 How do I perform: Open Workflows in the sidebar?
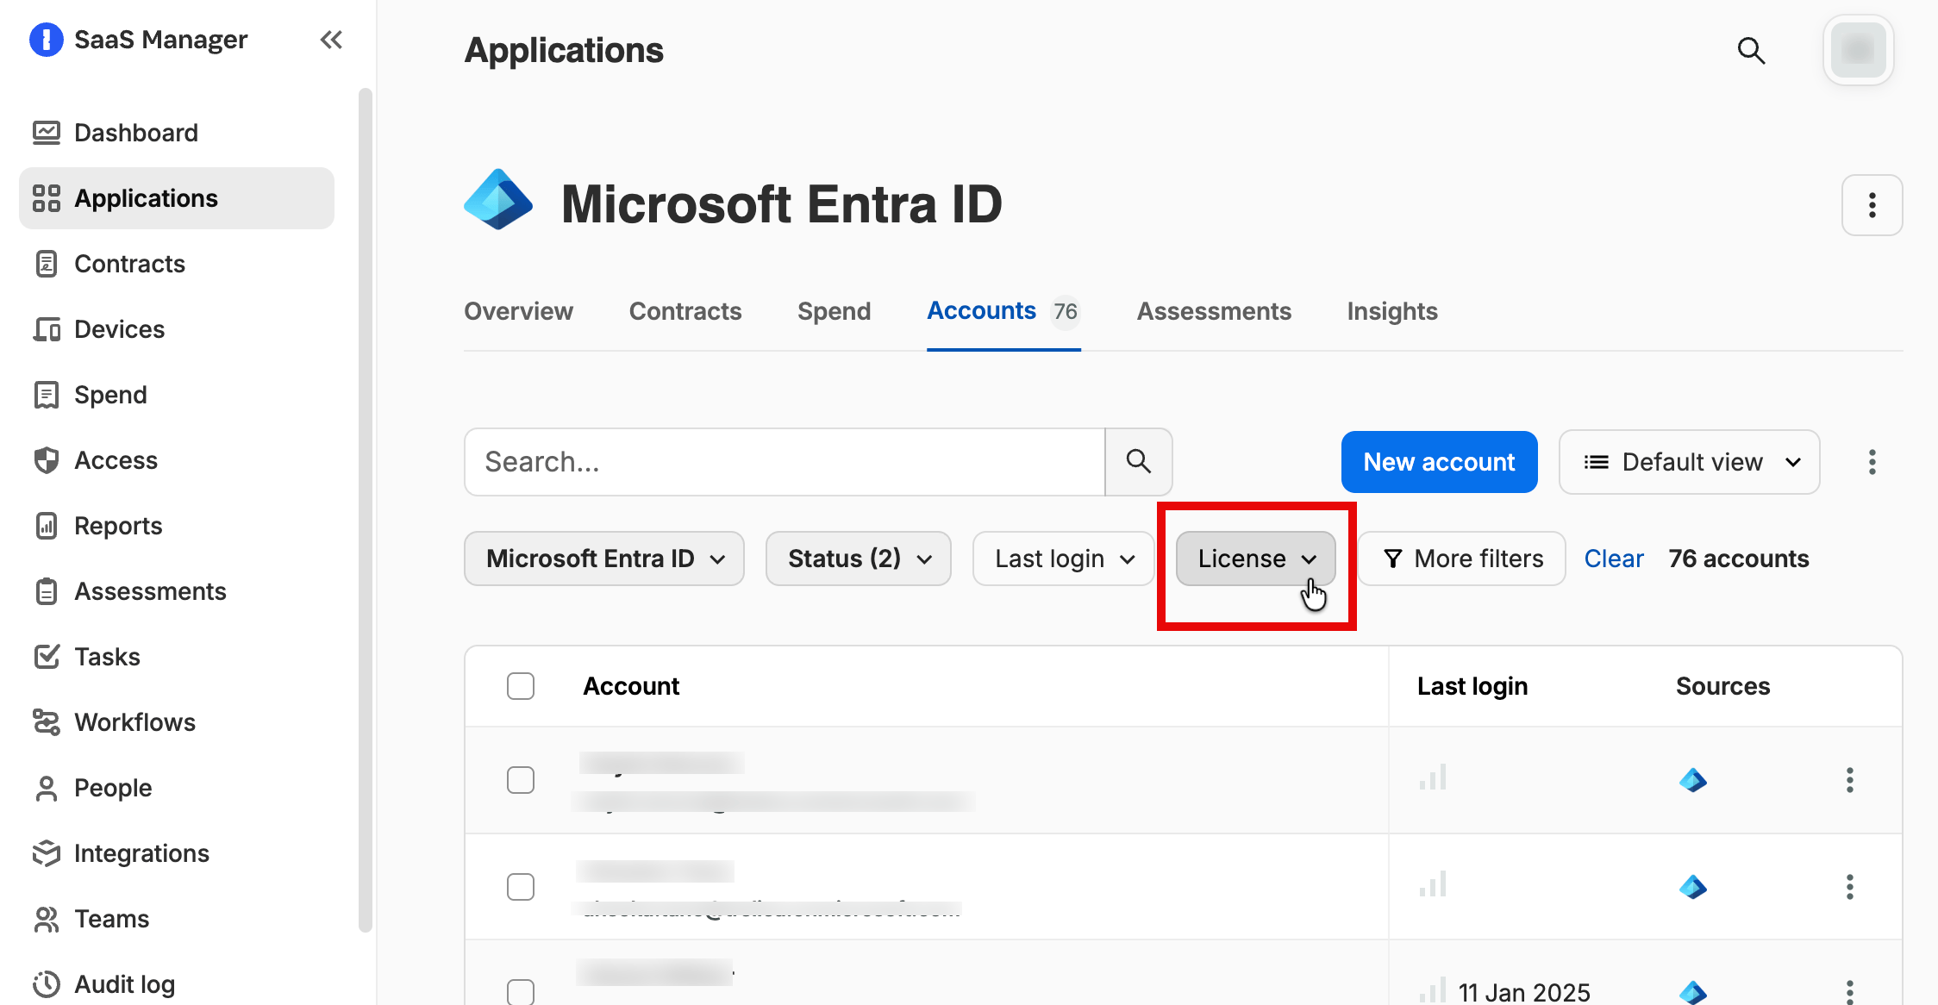177,722
